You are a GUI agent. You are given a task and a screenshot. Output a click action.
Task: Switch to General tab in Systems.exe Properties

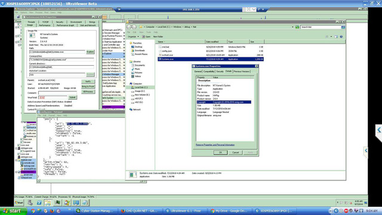(198, 72)
